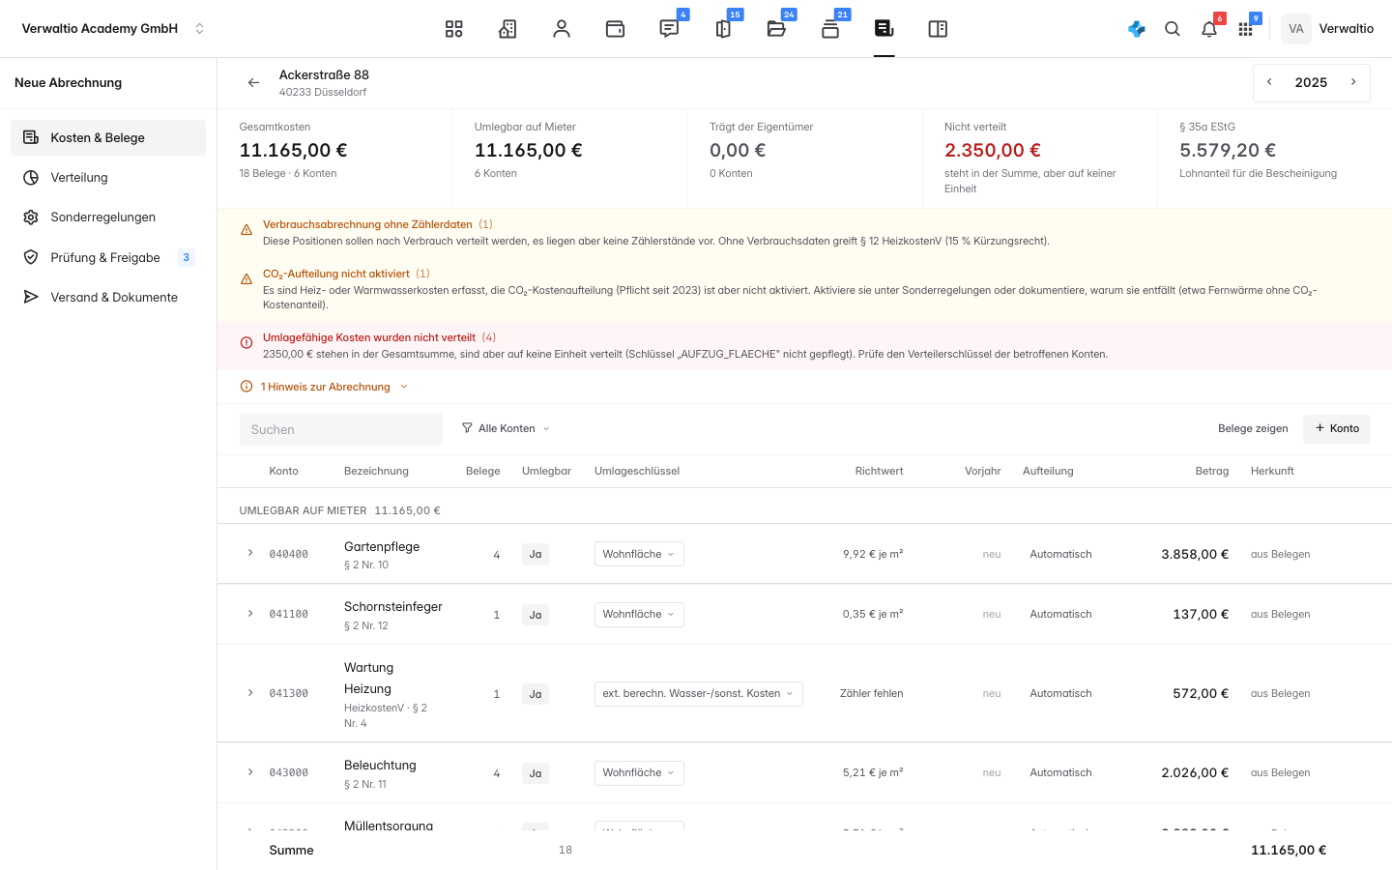Screen dimensions: 1392x870
Task: Open the Alle Konten filter dropdown
Action: pyautogui.click(x=506, y=428)
